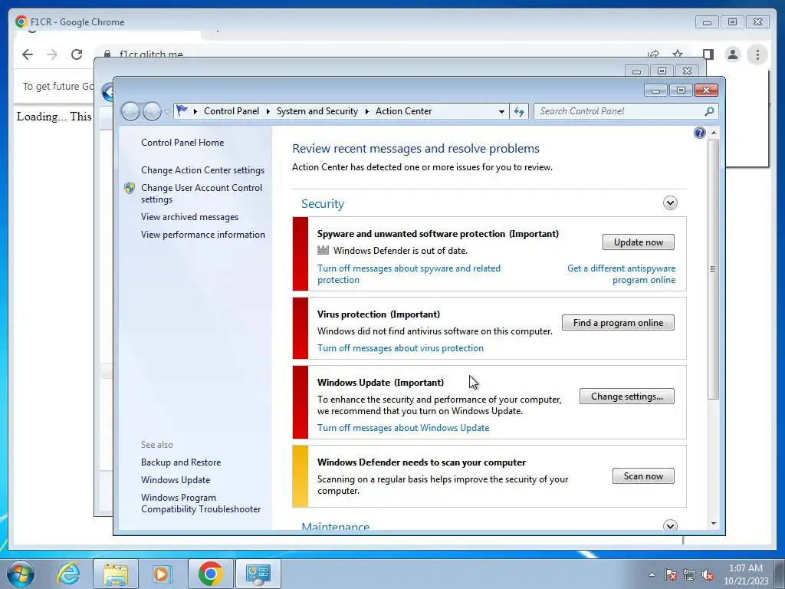
Task: Click Action Center breadcrumb segment
Action: [x=403, y=111]
